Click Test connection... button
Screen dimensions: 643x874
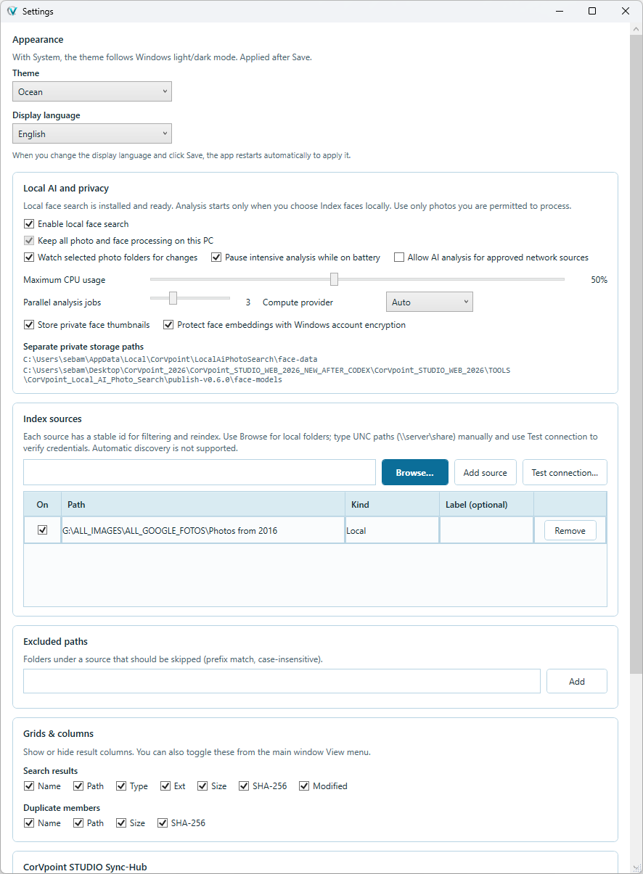[x=565, y=472]
